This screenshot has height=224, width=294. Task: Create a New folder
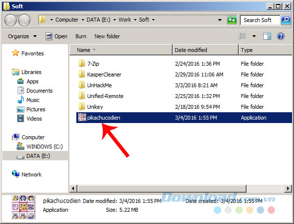(107, 36)
